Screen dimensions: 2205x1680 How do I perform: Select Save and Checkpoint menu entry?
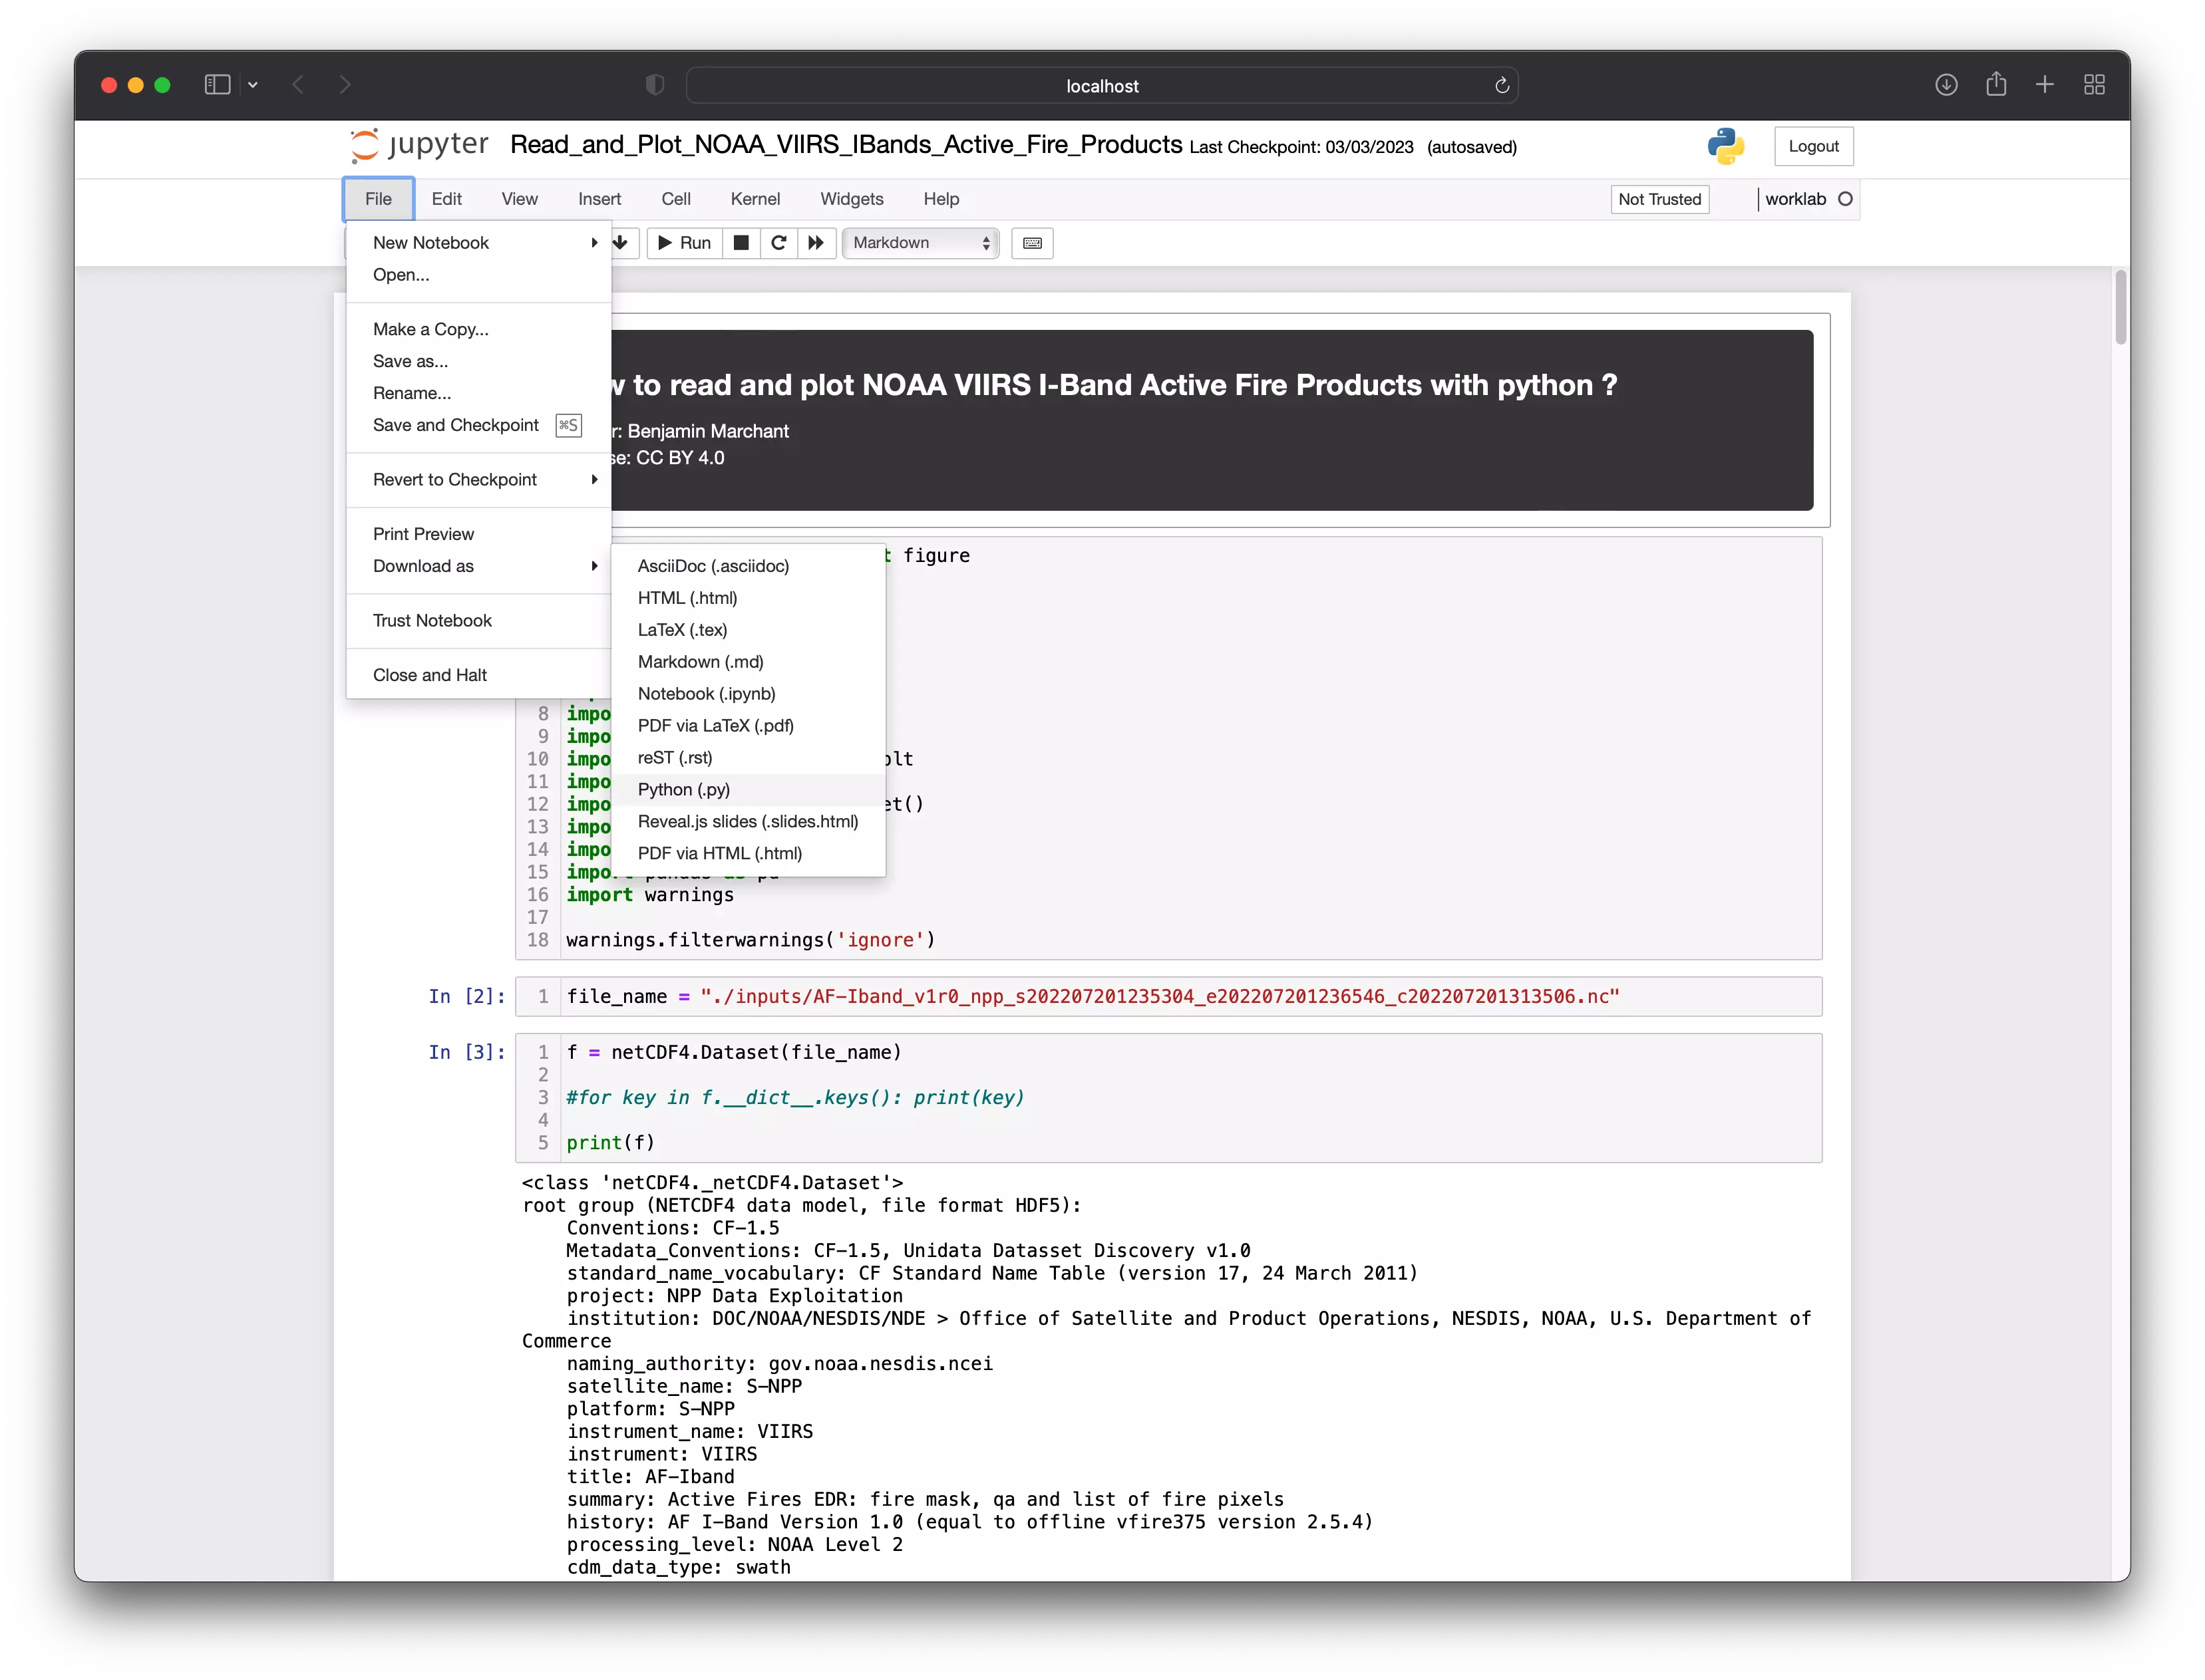click(x=456, y=425)
